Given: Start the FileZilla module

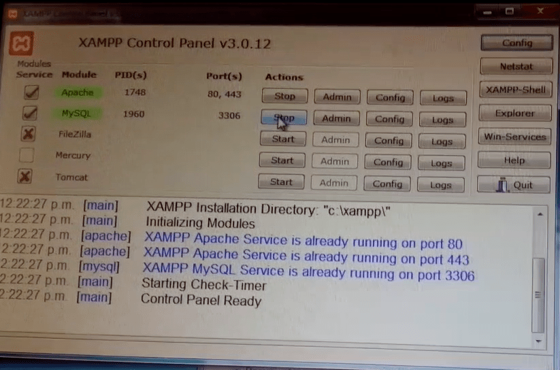Looking at the screenshot, I should pyautogui.click(x=283, y=139).
